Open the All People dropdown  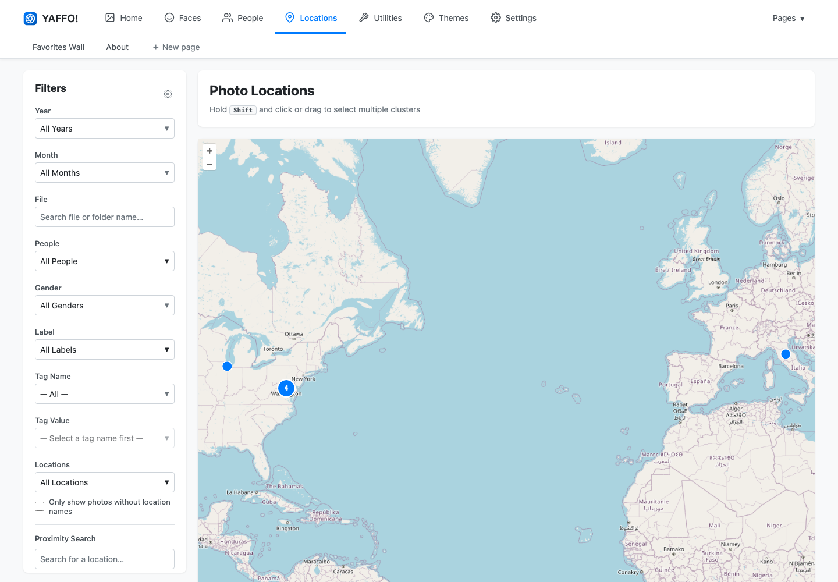105,261
